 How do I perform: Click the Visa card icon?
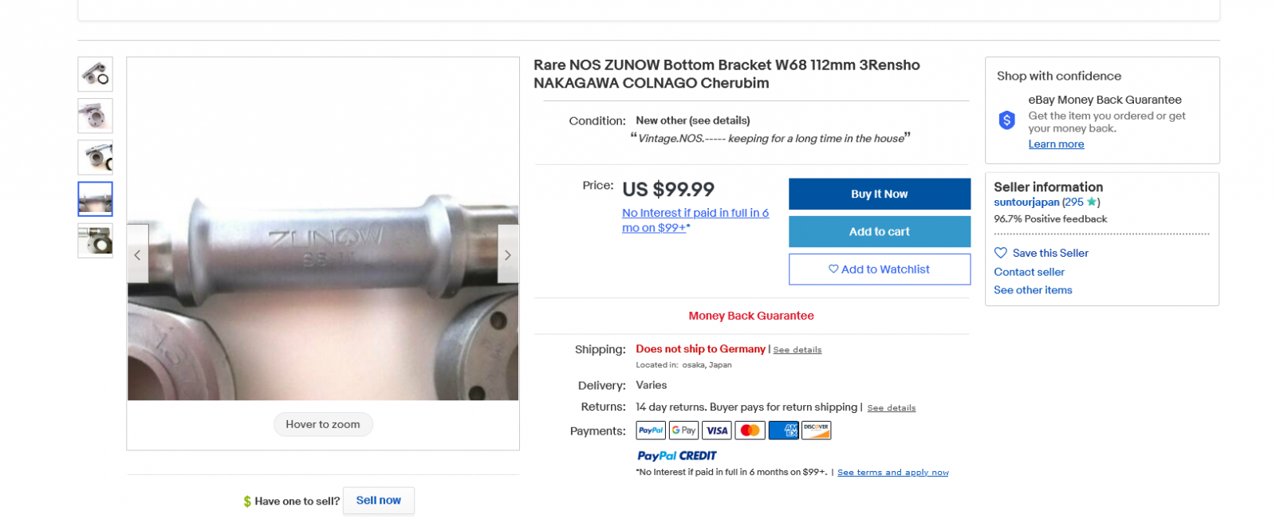click(717, 431)
